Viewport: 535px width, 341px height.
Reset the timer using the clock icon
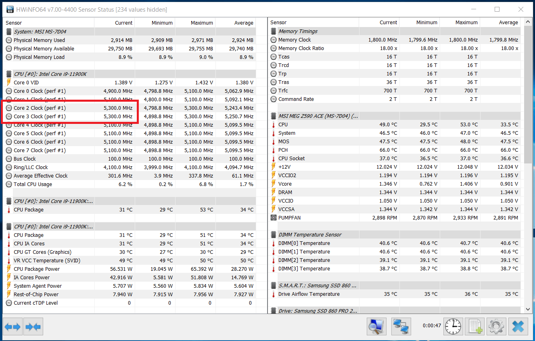click(x=453, y=326)
